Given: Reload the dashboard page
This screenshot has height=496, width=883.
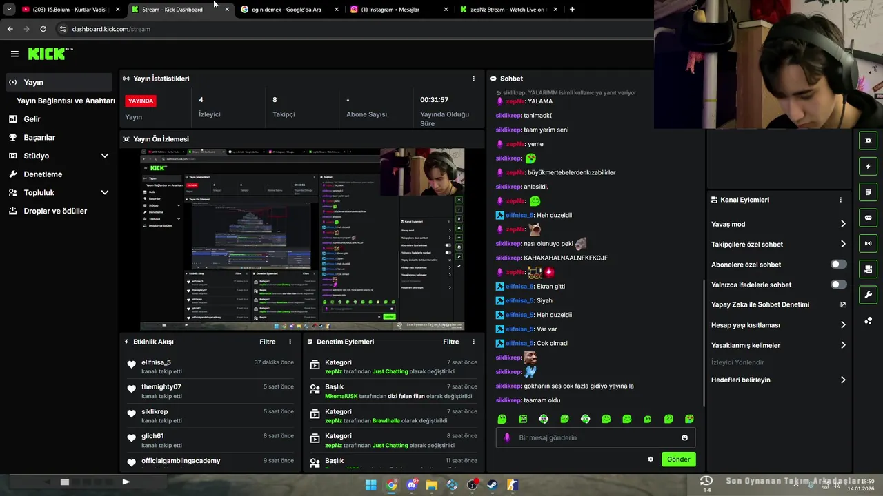Looking at the screenshot, I should click(43, 29).
